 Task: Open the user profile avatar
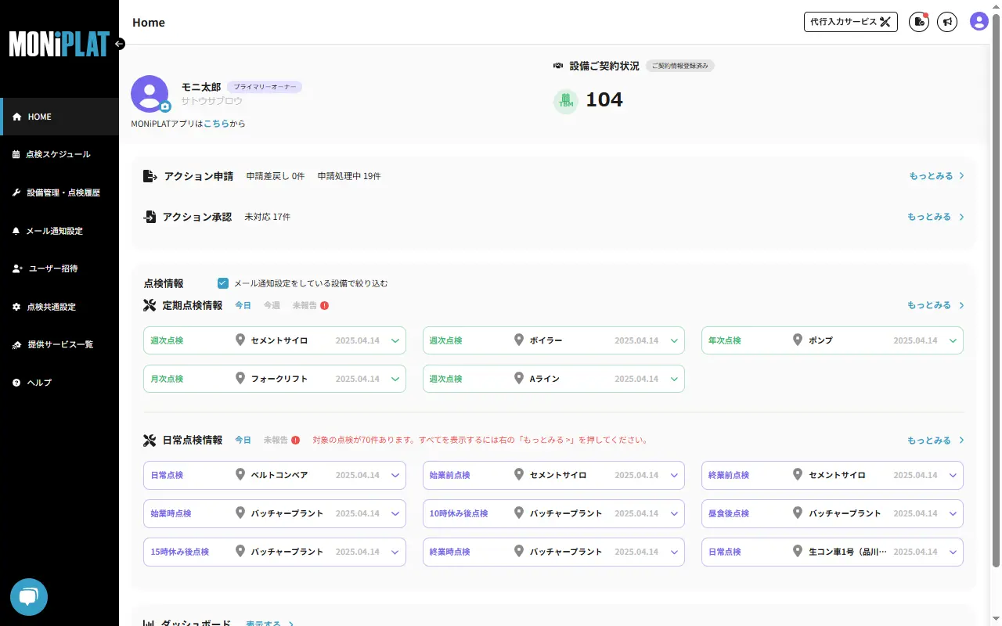pyautogui.click(x=979, y=21)
